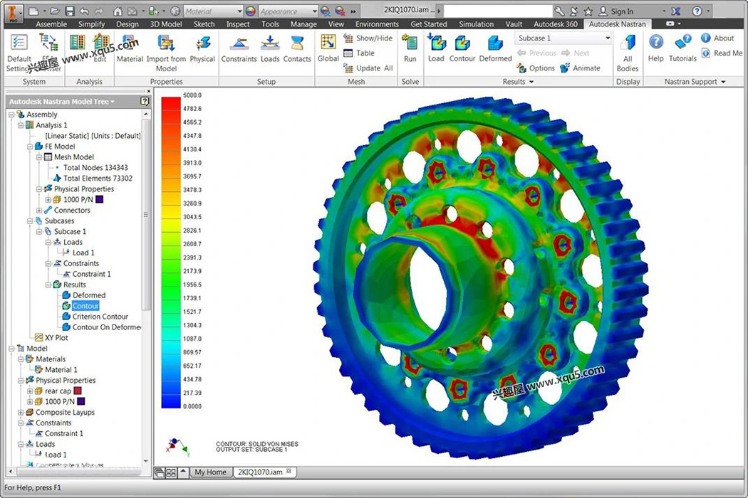
Task: Click the Update All mesh icon
Action: tap(349, 68)
